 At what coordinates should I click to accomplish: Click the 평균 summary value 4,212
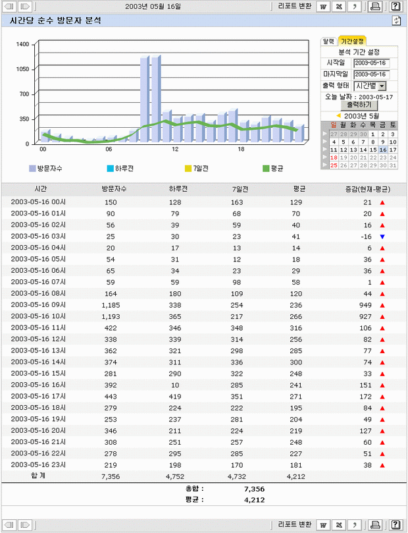click(x=254, y=499)
